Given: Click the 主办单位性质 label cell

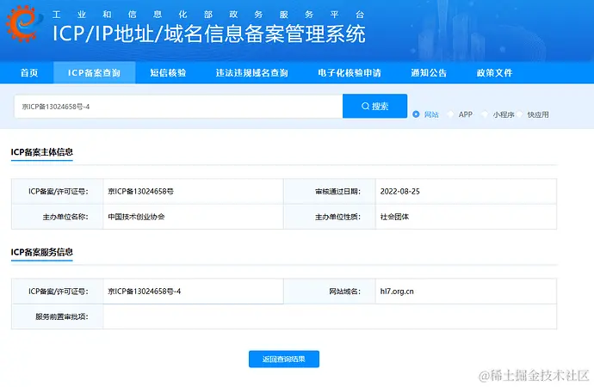Looking at the screenshot, I should [x=330, y=217].
